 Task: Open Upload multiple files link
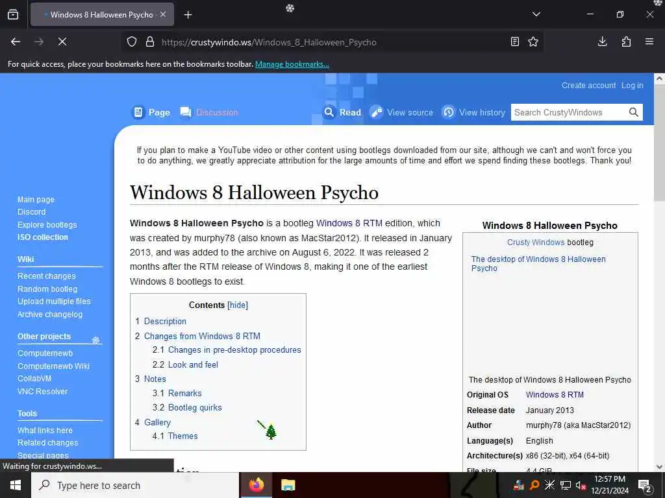click(54, 301)
